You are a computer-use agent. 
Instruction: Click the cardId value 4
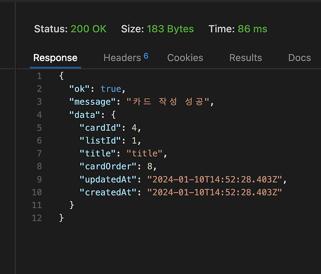[134, 128]
